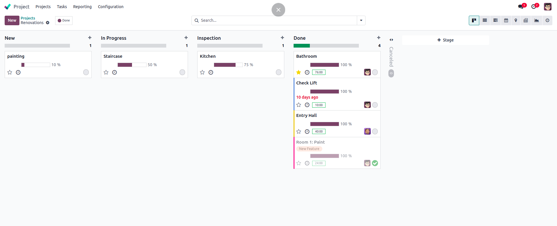Click the New button
This screenshot has height=226, width=557.
click(12, 20)
